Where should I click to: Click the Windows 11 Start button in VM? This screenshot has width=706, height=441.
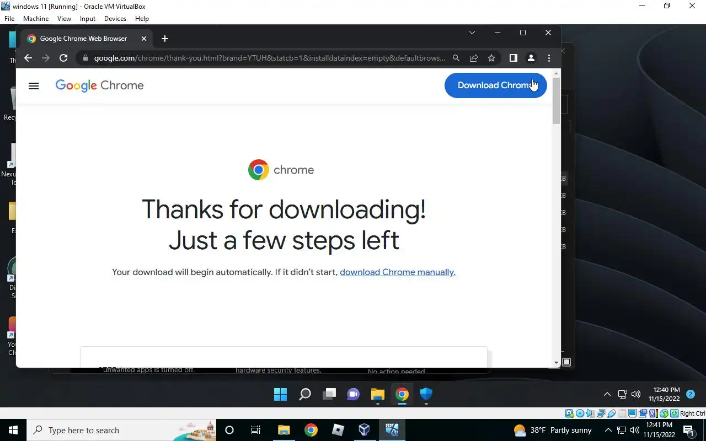pos(280,394)
